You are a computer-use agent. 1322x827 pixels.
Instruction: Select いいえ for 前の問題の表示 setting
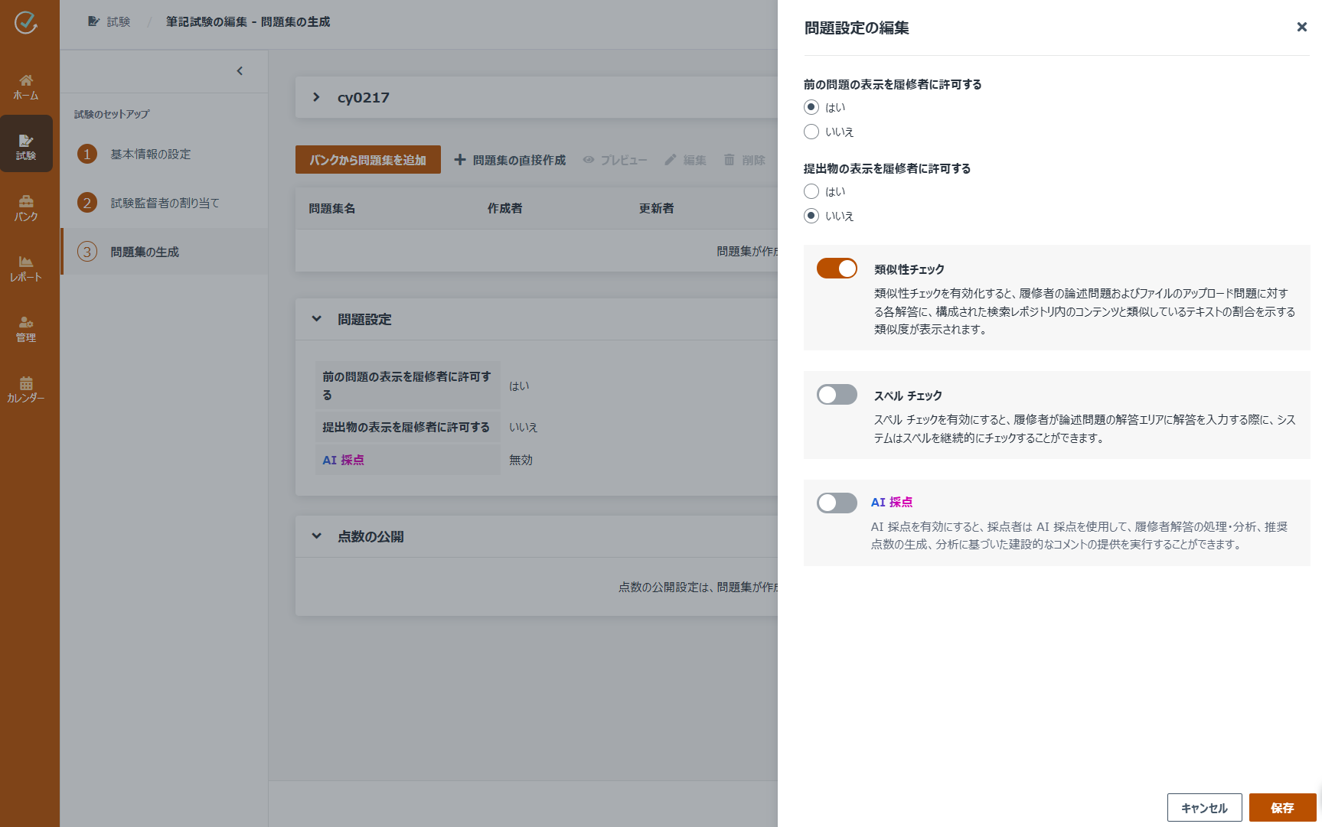point(811,132)
